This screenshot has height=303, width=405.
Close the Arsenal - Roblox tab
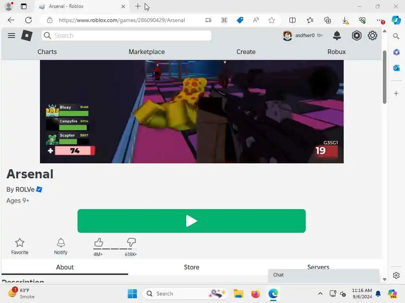(123, 6)
